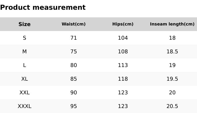Click the Product measurement heading
This screenshot has width=197, height=113.
pyautogui.click(x=43, y=7)
